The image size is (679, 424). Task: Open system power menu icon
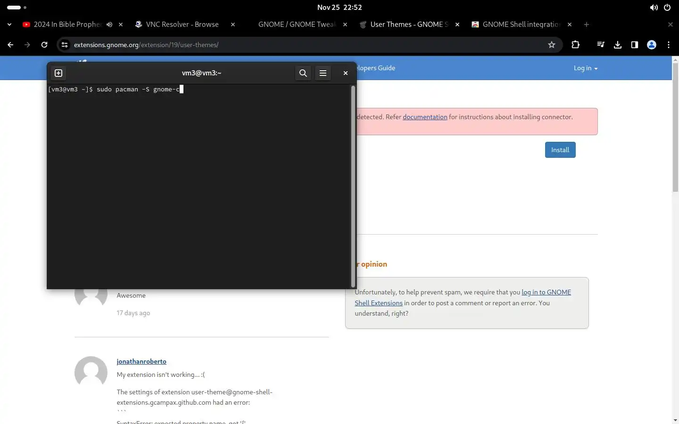point(667,8)
